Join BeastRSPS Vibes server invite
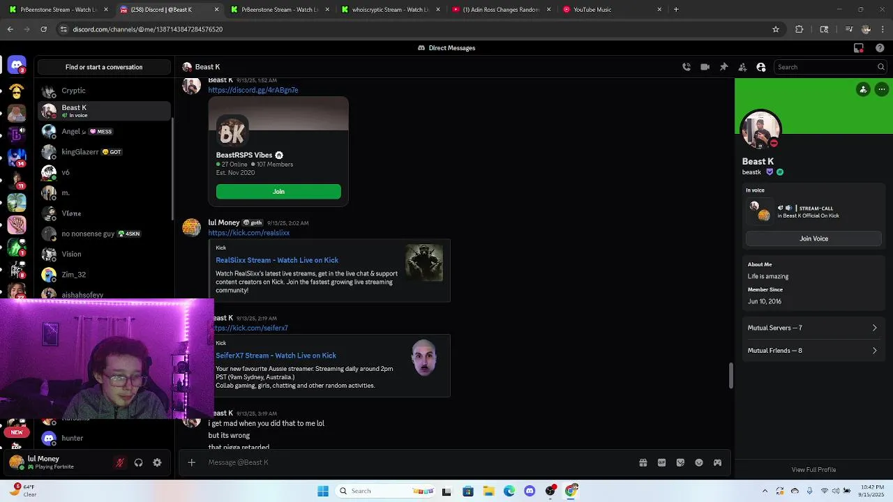 click(x=278, y=192)
